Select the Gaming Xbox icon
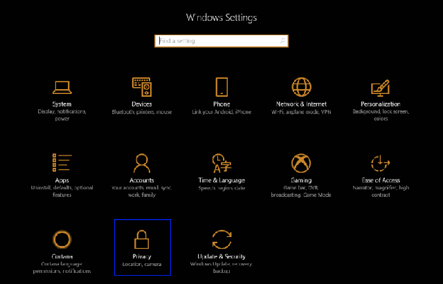The height and width of the screenshot is (284, 443). 301,163
